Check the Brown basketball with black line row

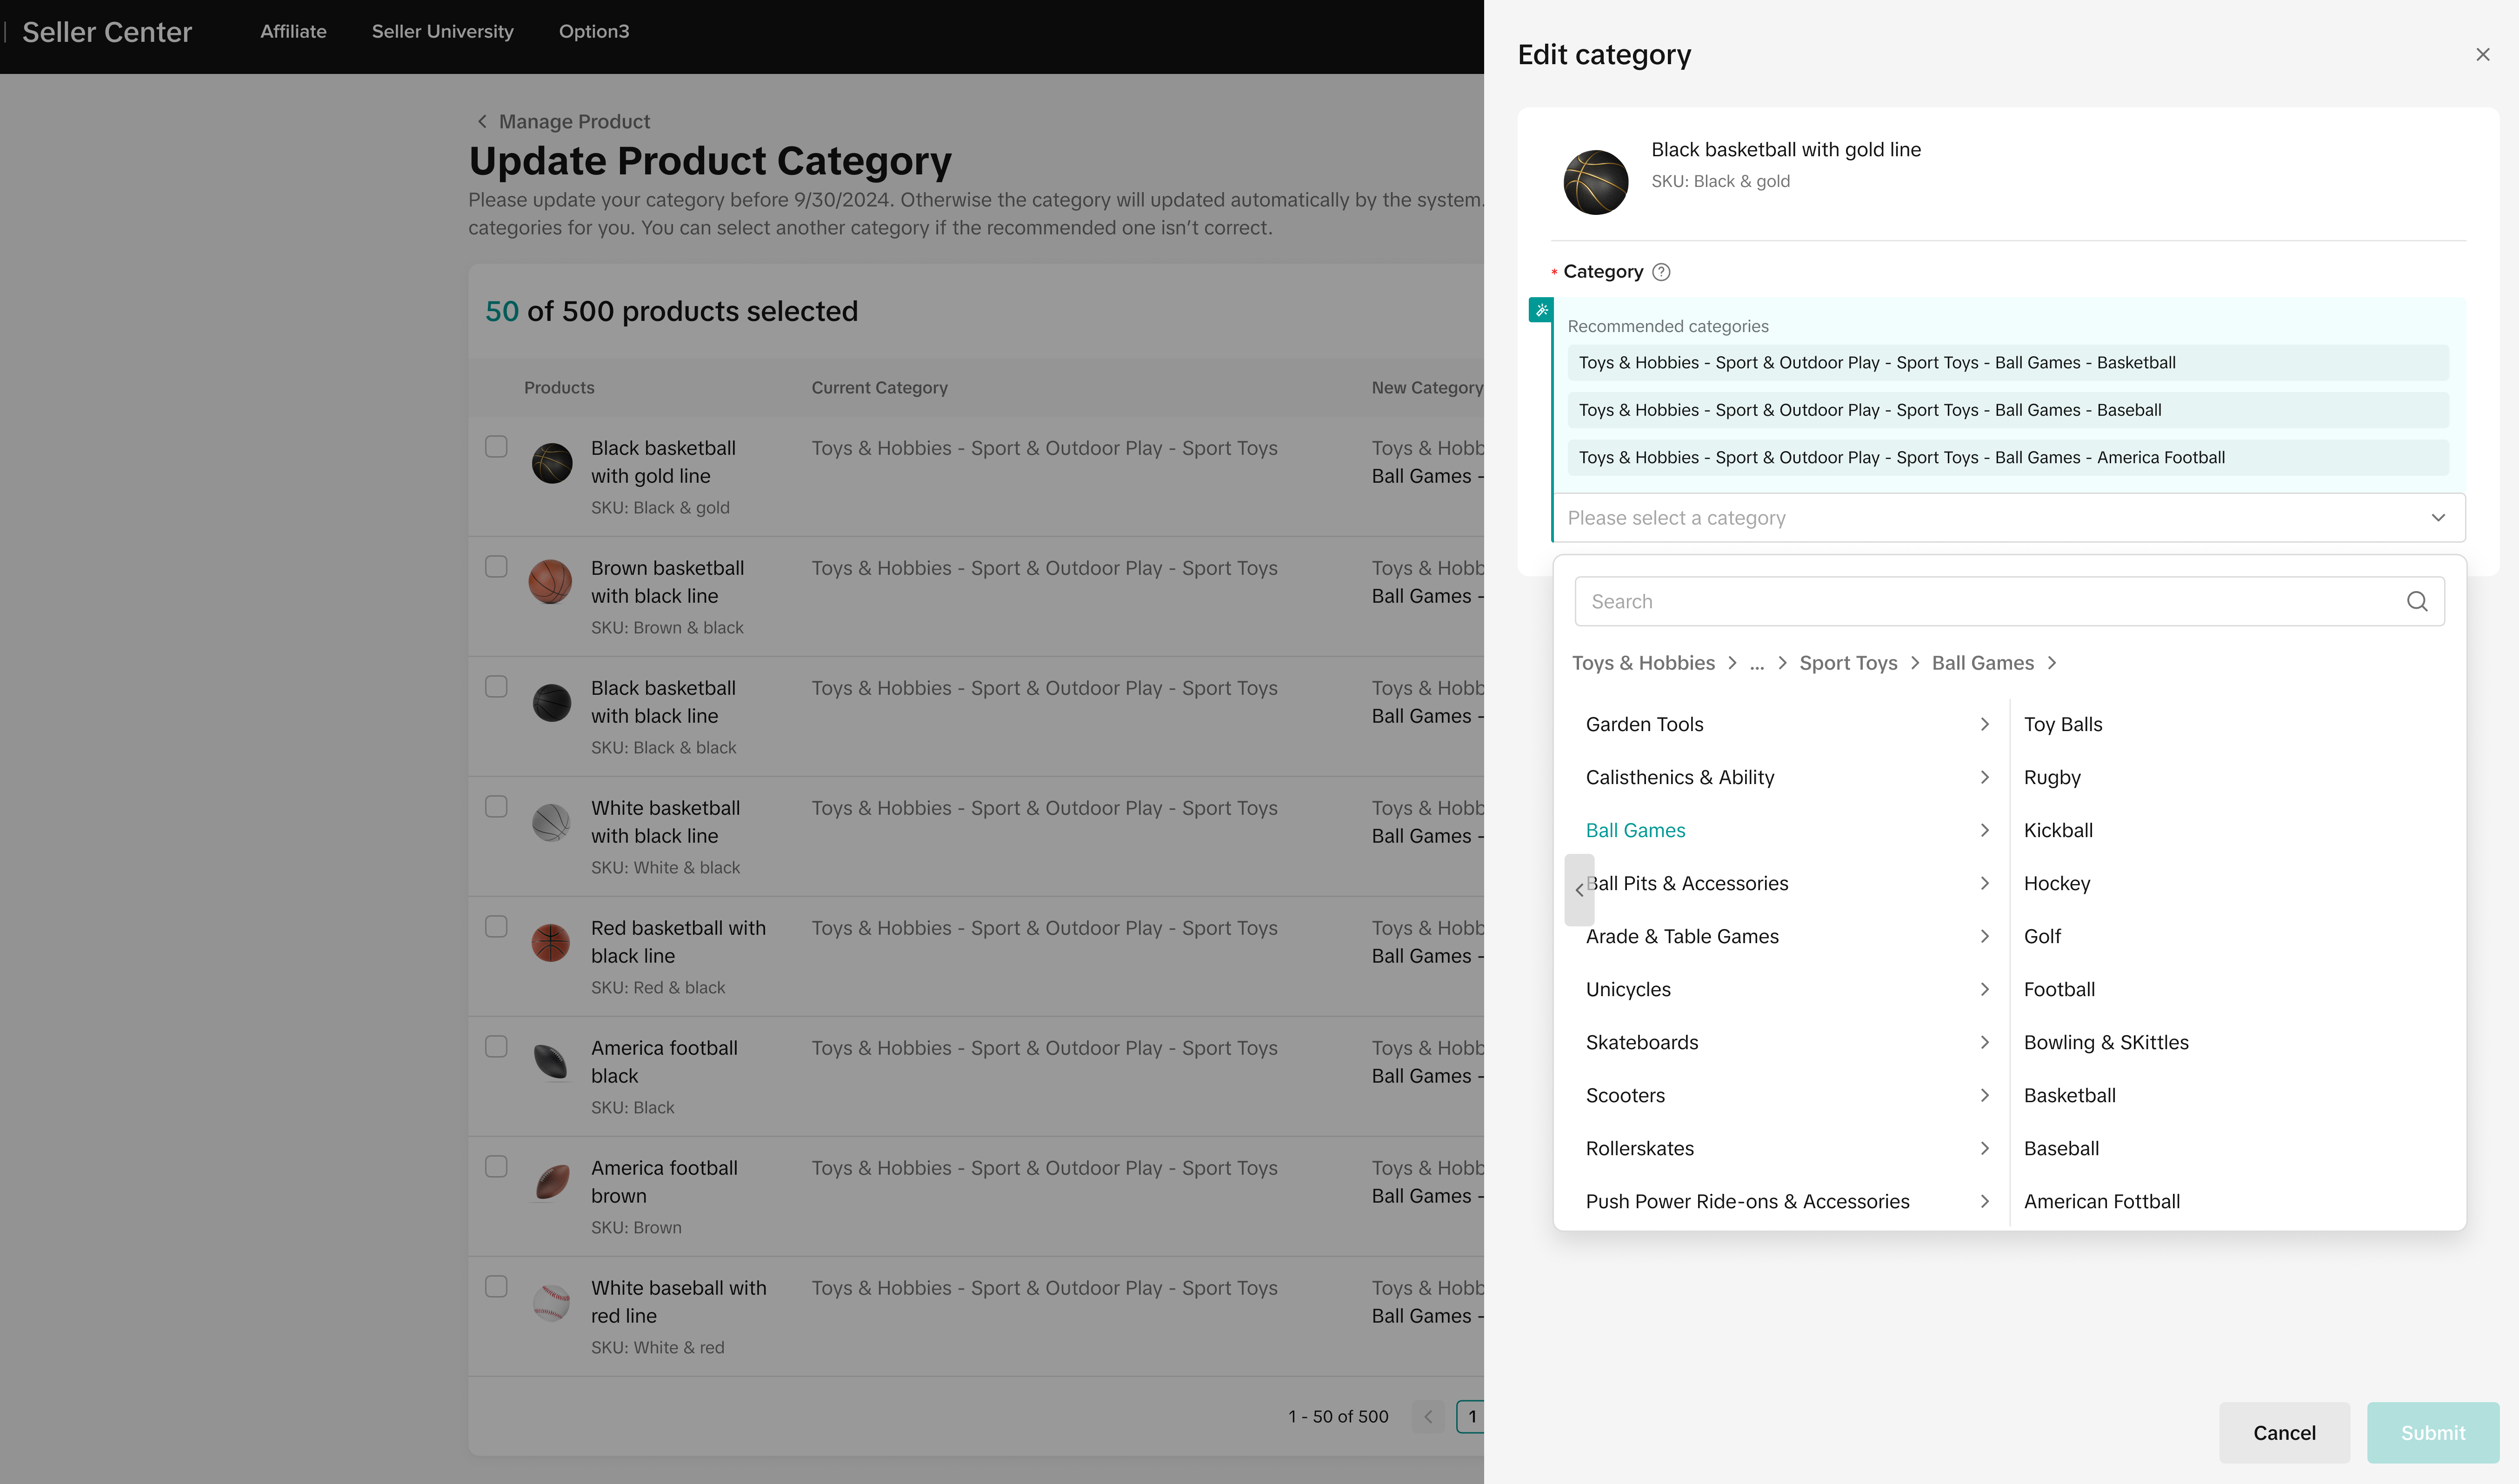click(496, 567)
